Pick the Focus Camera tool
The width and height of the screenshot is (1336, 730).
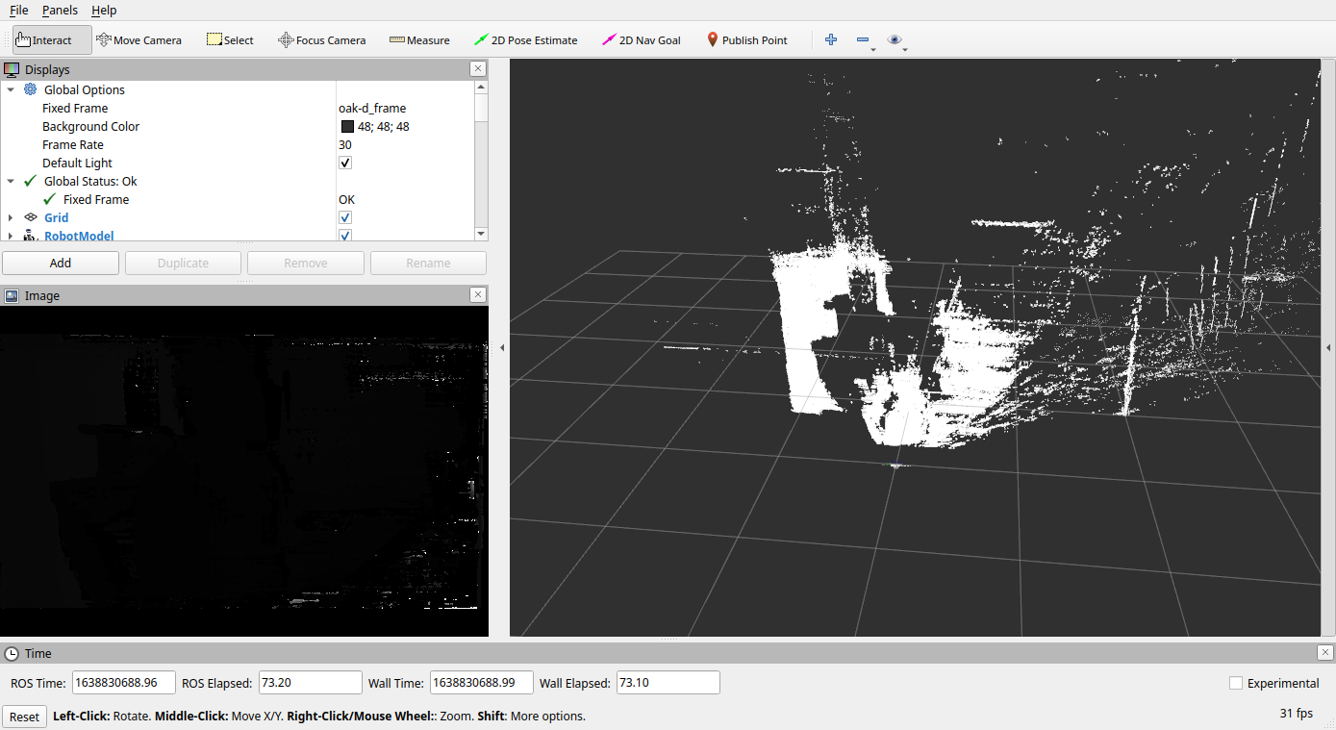[x=321, y=40]
